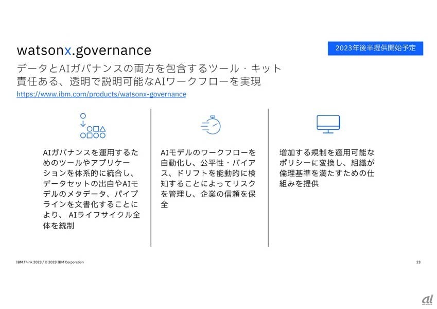Click the ai logo in bottom-right corner
The height and width of the screenshot is (309, 437).
coord(428,300)
